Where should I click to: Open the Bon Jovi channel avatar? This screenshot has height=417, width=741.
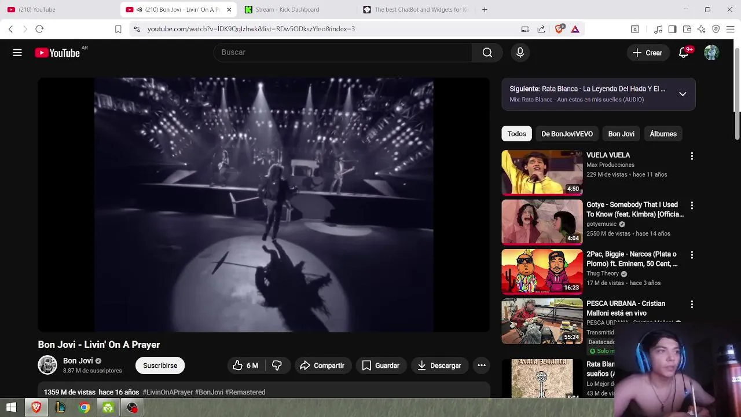pos(47,365)
